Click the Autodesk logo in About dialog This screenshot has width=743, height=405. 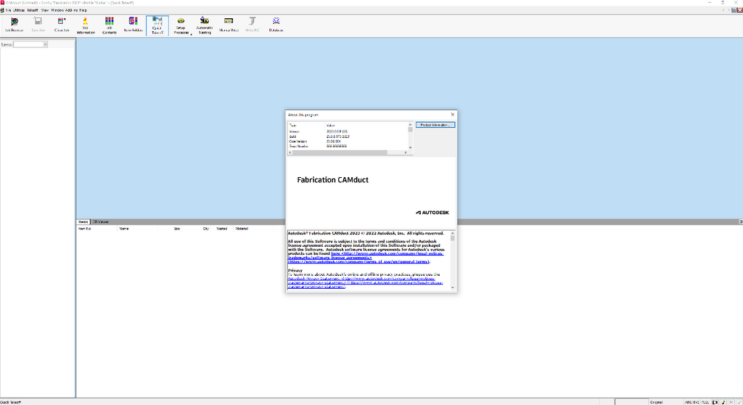(432, 213)
